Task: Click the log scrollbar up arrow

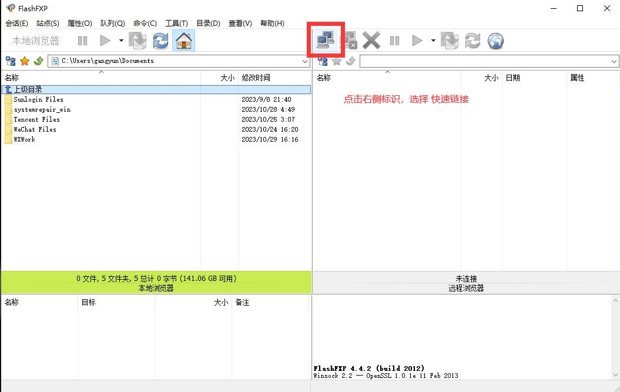Action: [615, 301]
